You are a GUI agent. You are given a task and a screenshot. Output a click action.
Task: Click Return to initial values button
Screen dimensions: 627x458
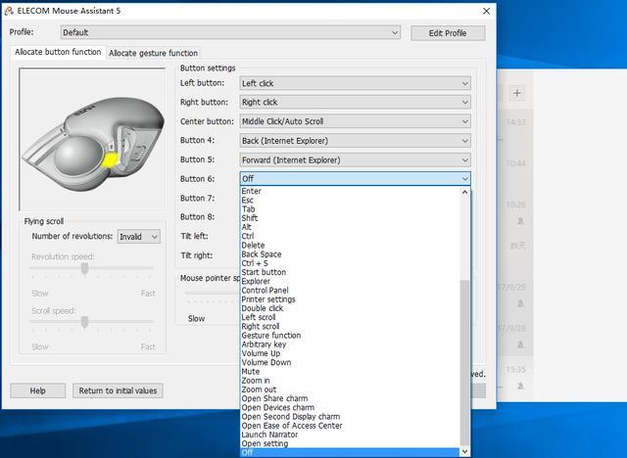pyautogui.click(x=118, y=390)
